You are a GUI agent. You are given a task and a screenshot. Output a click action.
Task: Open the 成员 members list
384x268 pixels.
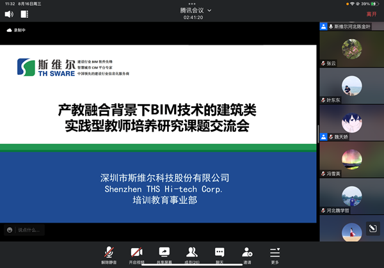click(192, 254)
